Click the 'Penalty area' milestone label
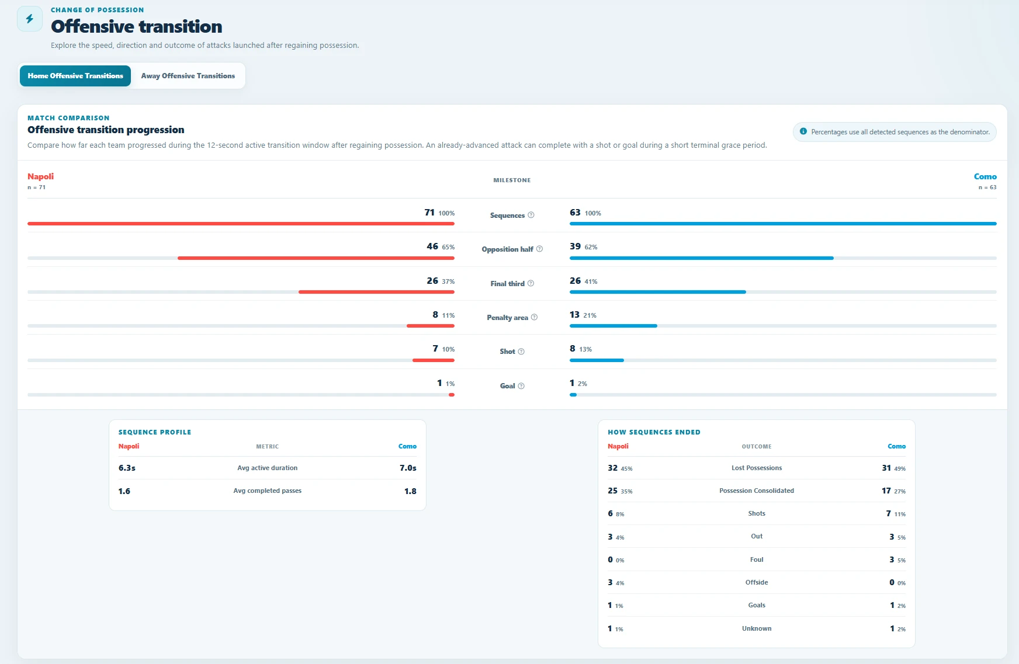The height and width of the screenshot is (664, 1019). [x=507, y=318]
